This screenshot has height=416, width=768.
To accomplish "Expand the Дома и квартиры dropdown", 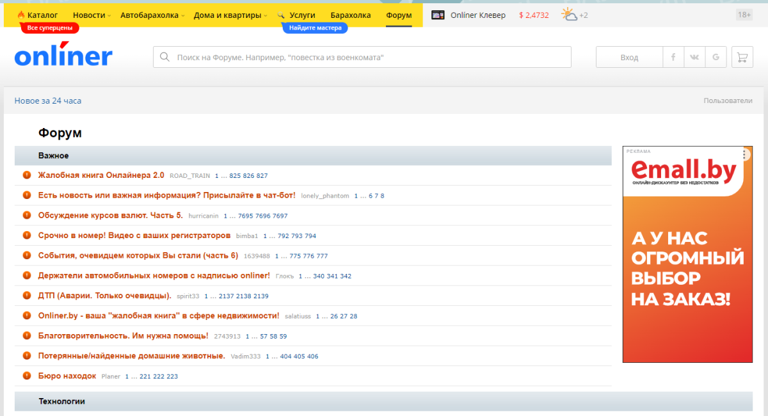I will [230, 15].
